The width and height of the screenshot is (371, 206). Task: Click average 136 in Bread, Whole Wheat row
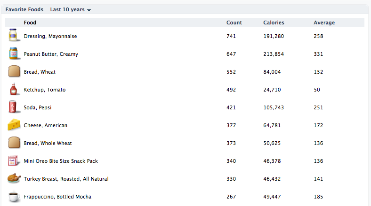[318, 143]
